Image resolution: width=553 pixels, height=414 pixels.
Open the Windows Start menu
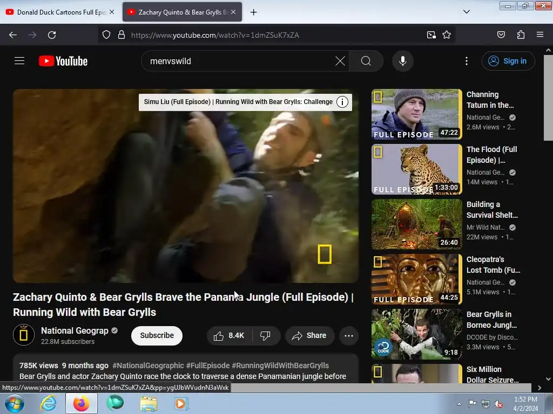(15, 403)
